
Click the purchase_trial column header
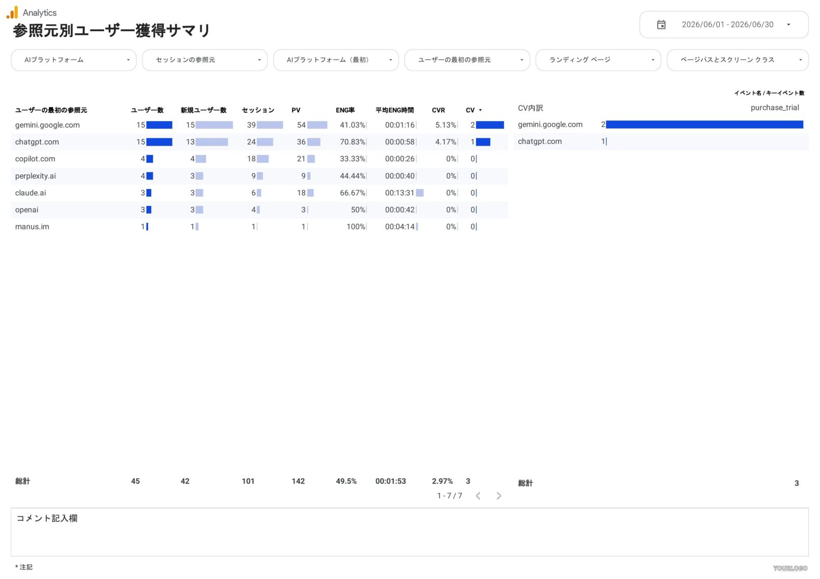(x=775, y=108)
